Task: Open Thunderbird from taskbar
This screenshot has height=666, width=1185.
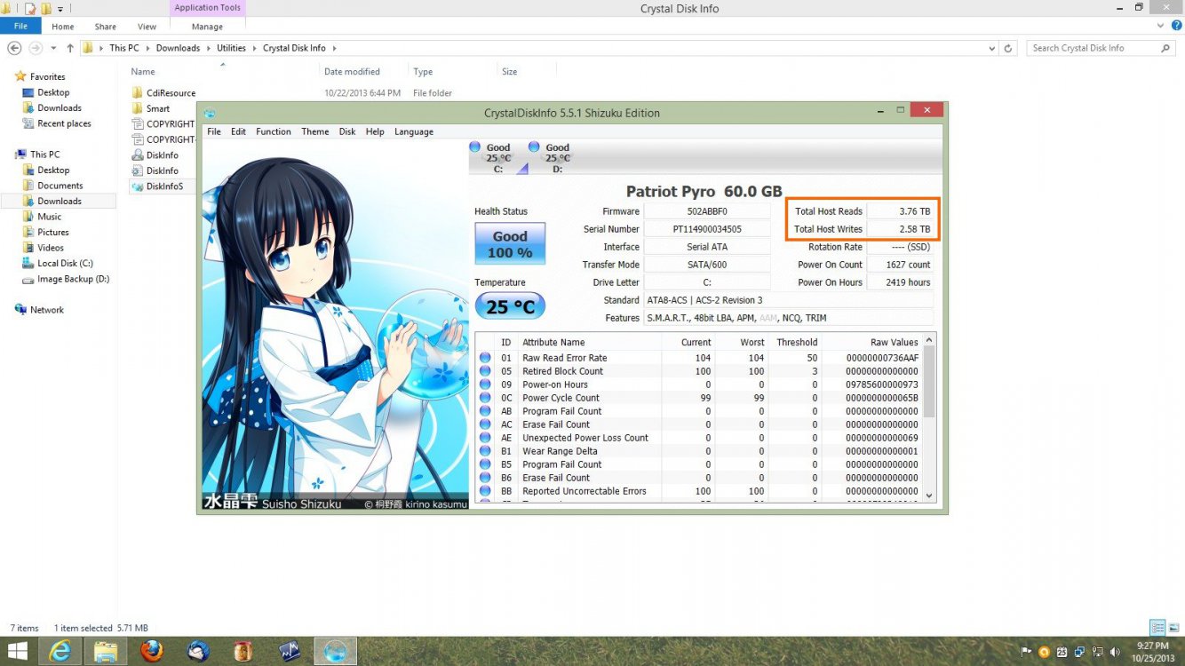Action: click(x=198, y=651)
